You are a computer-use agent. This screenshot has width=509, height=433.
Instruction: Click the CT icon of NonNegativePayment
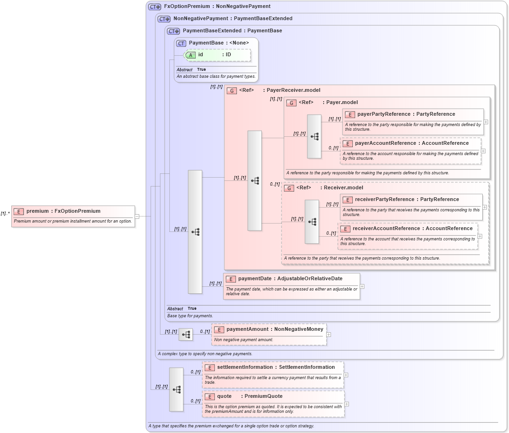coord(163,19)
